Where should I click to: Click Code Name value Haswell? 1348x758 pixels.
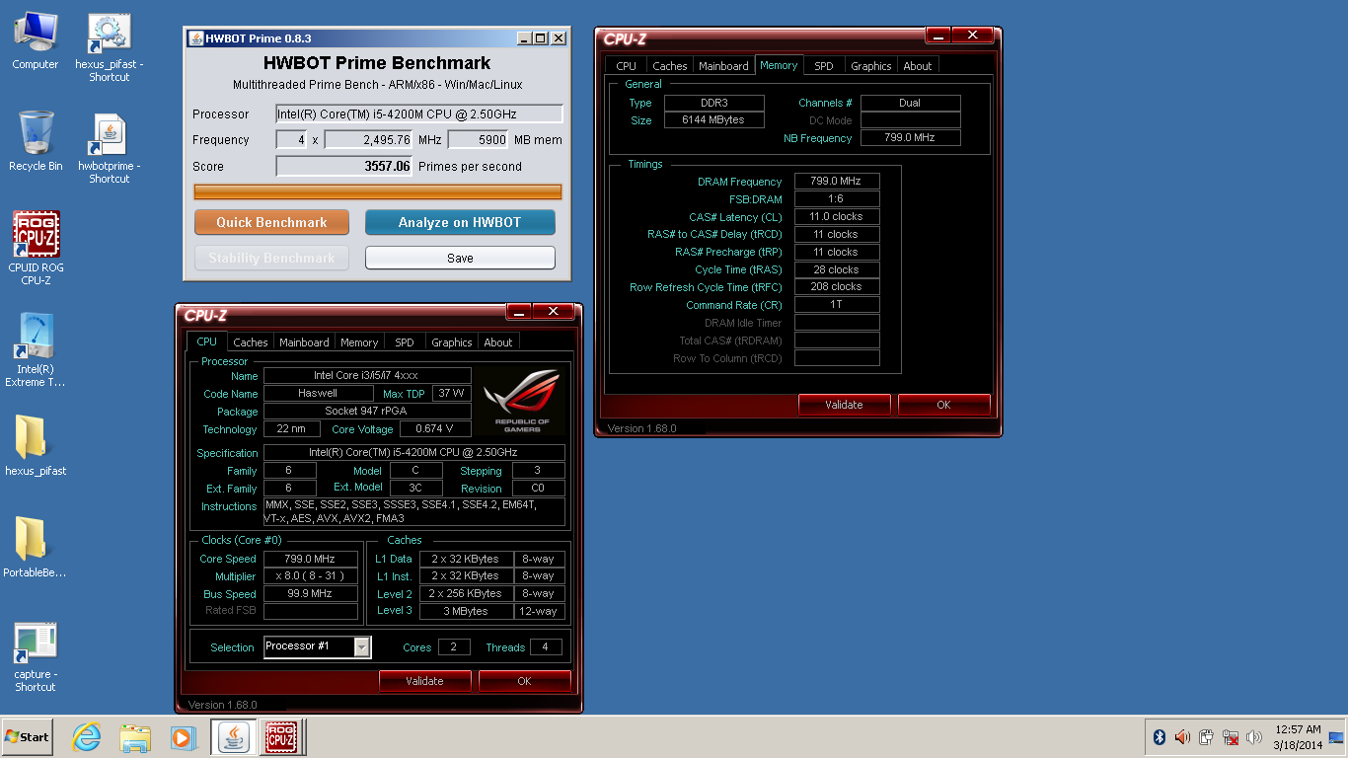[x=318, y=393]
